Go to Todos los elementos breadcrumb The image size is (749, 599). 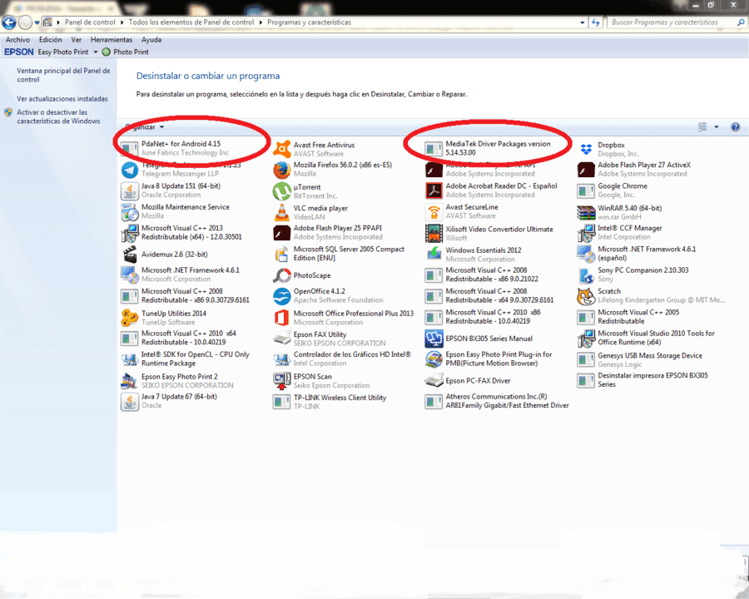191,22
